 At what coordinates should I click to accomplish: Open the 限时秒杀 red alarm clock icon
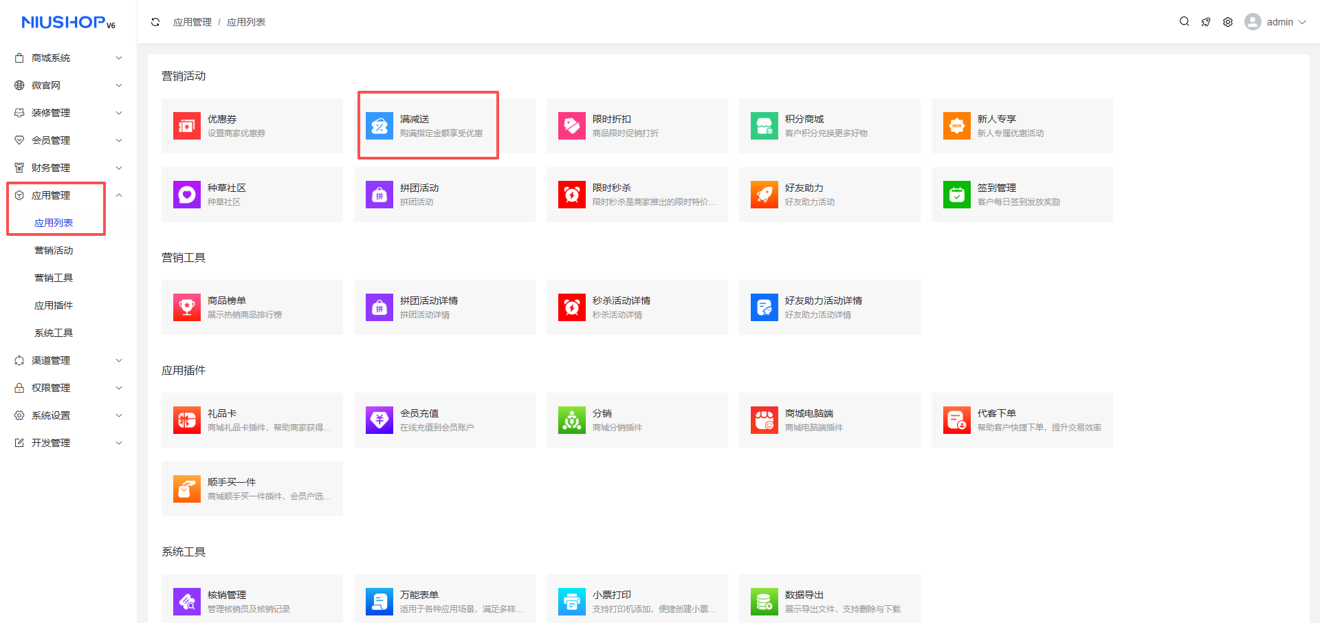[x=571, y=195]
